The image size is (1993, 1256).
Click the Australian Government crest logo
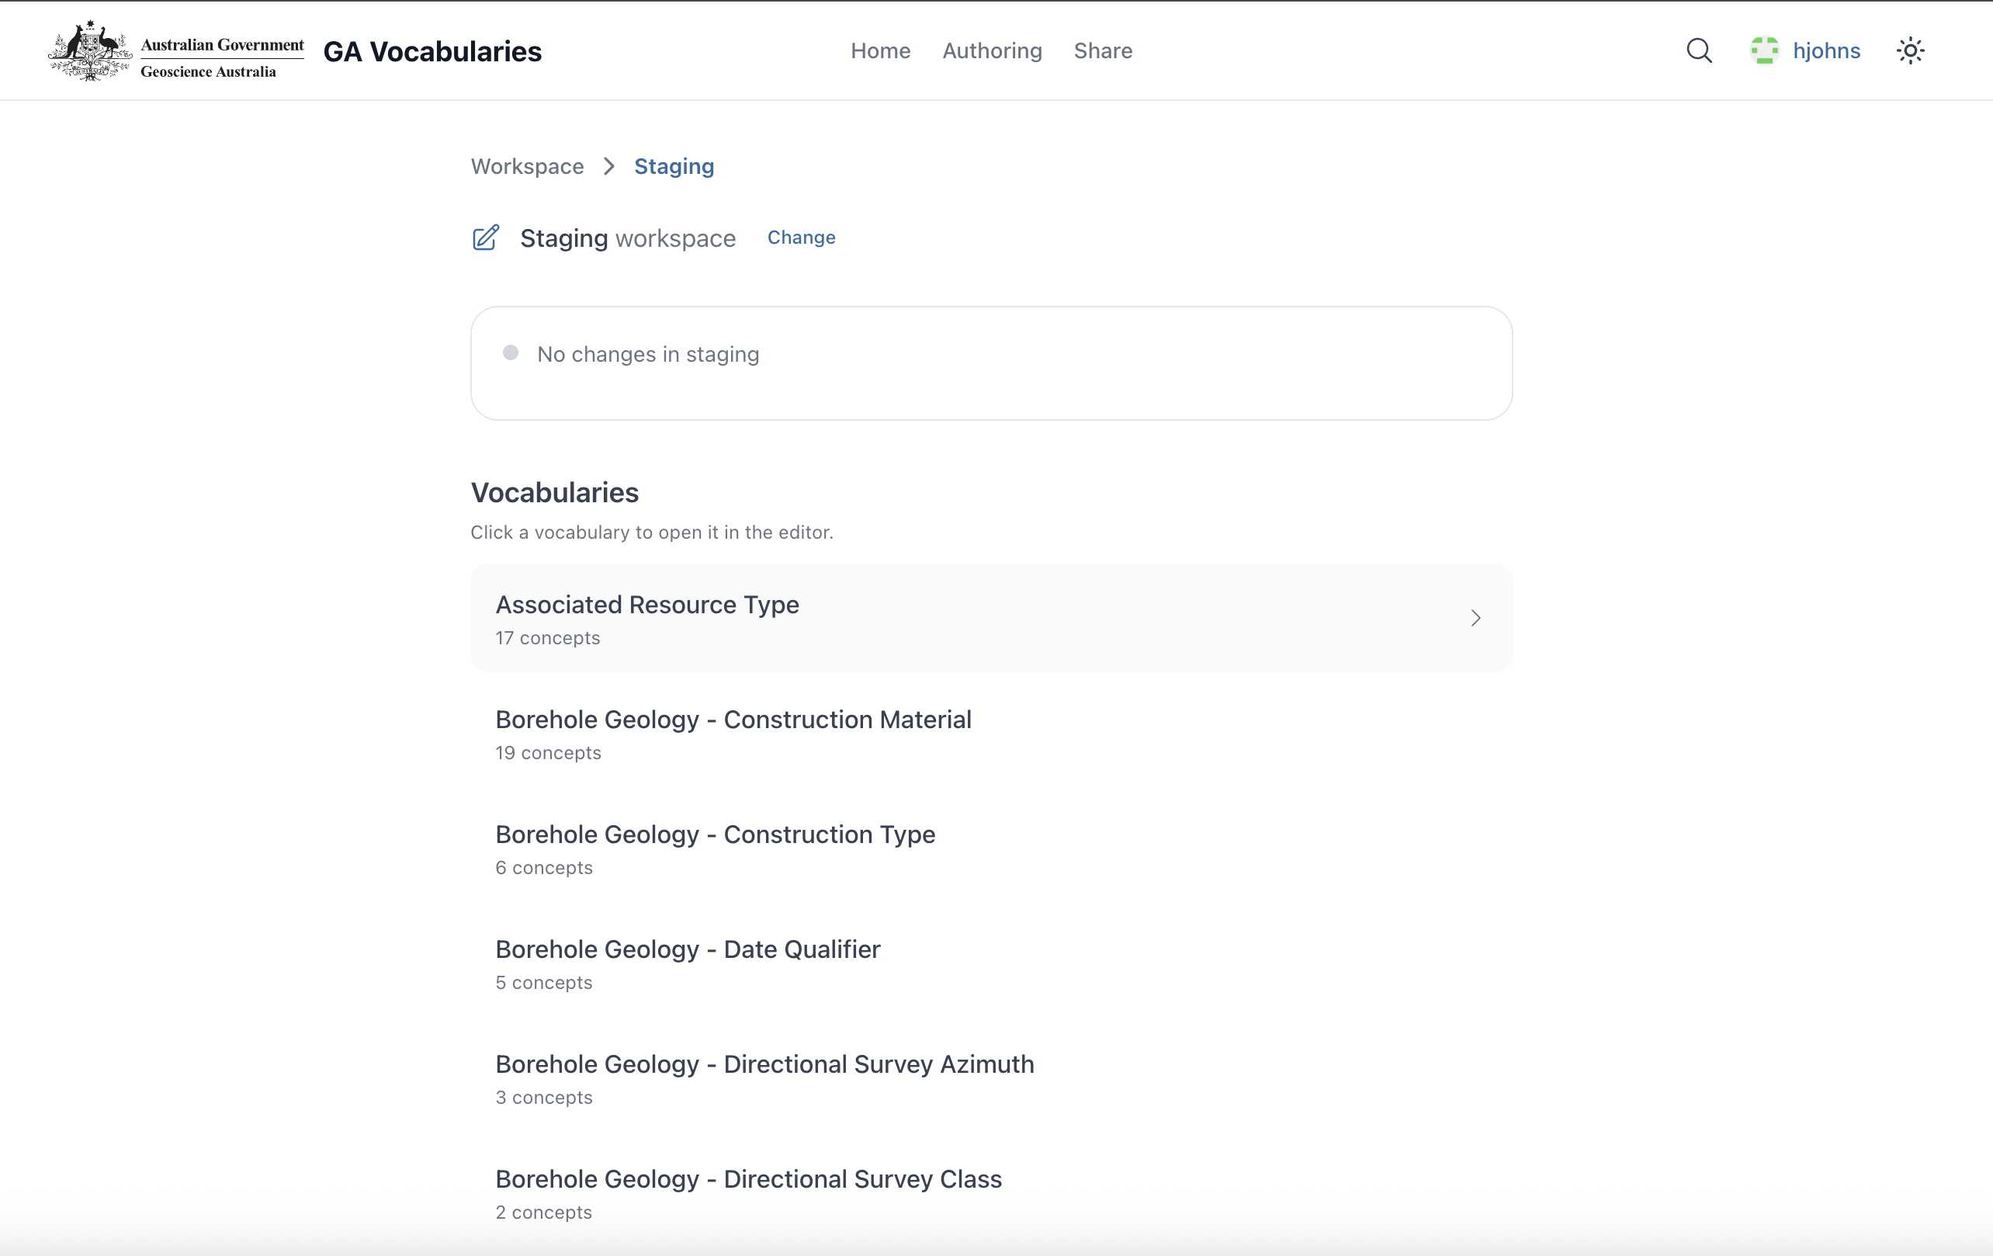tap(89, 50)
